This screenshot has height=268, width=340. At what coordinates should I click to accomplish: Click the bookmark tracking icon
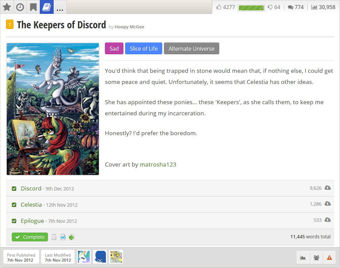point(33,7)
